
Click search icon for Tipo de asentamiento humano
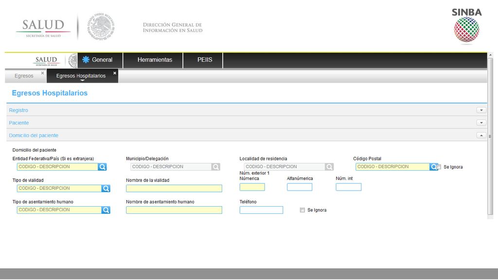(106, 210)
